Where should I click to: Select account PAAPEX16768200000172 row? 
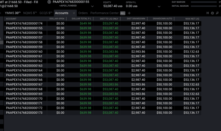point(103,108)
